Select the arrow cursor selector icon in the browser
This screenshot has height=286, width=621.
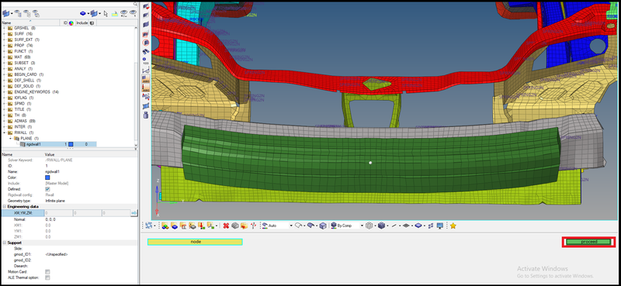pyautogui.click(x=106, y=13)
